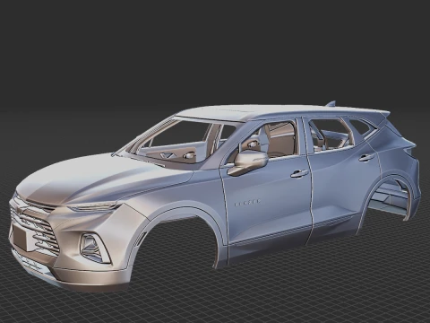The image size is (430, 323).
Task: Click the rear door handle of the car
Action: 366,158
